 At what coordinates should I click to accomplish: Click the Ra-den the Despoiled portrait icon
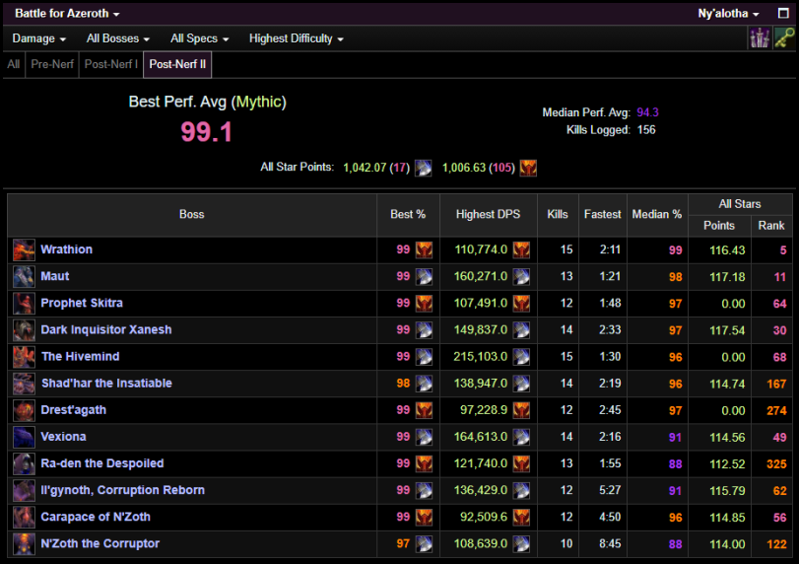pos(24,463)
